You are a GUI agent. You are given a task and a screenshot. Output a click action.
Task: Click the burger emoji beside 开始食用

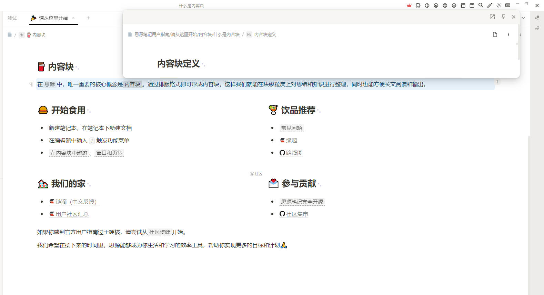pos(43,110)
